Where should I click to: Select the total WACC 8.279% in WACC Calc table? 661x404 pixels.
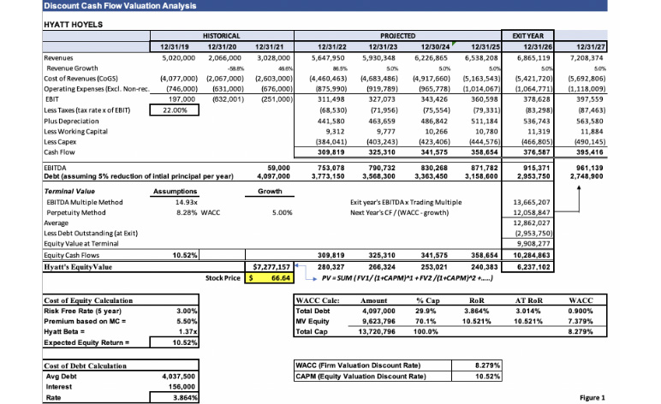click(x=580, y=331)
